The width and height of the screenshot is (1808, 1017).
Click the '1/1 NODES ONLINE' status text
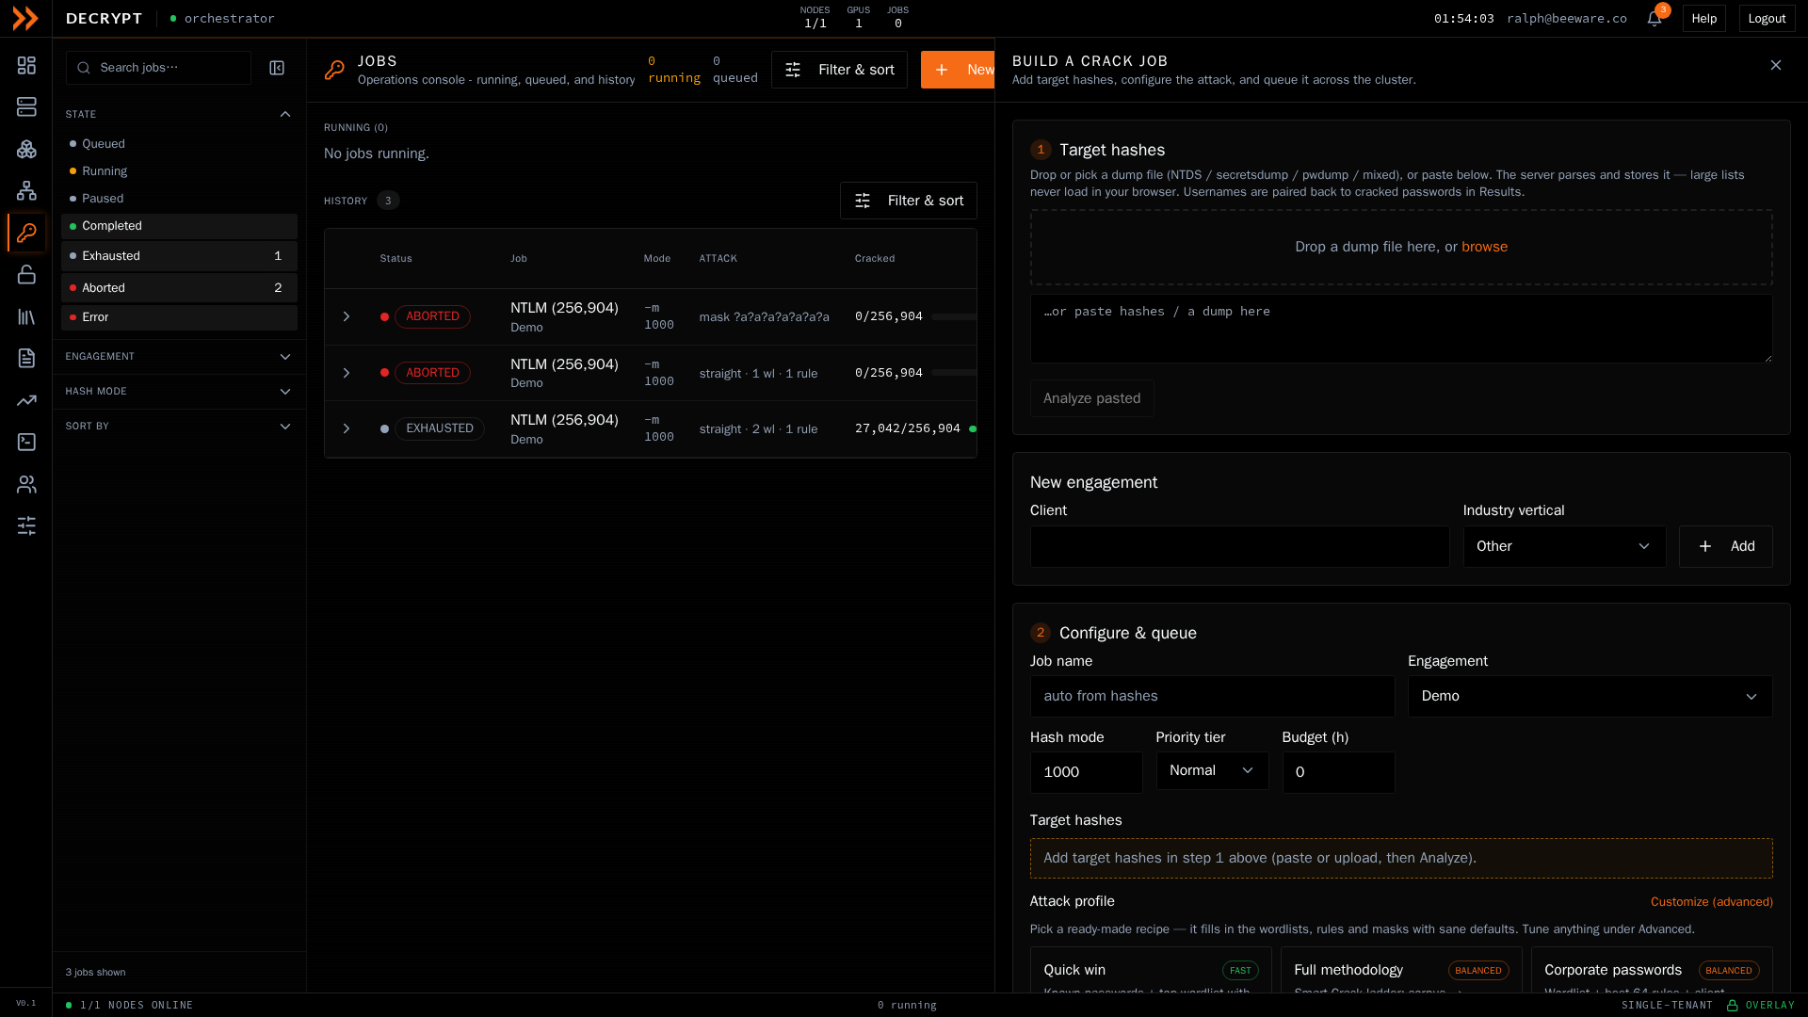[x=137, y=1006]
